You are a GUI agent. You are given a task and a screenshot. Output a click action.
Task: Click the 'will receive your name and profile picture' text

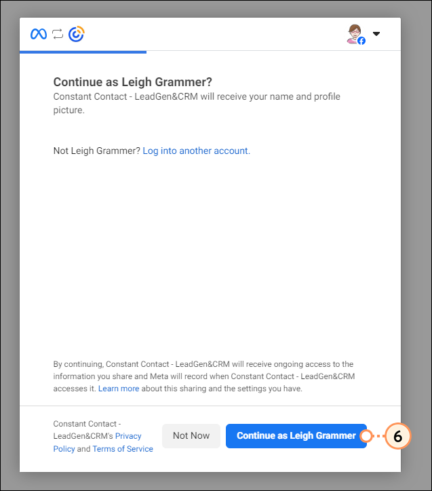tap(197, 103)
